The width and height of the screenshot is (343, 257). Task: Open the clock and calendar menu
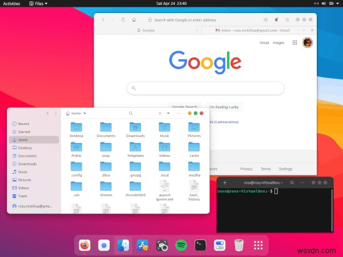[171, 4]
